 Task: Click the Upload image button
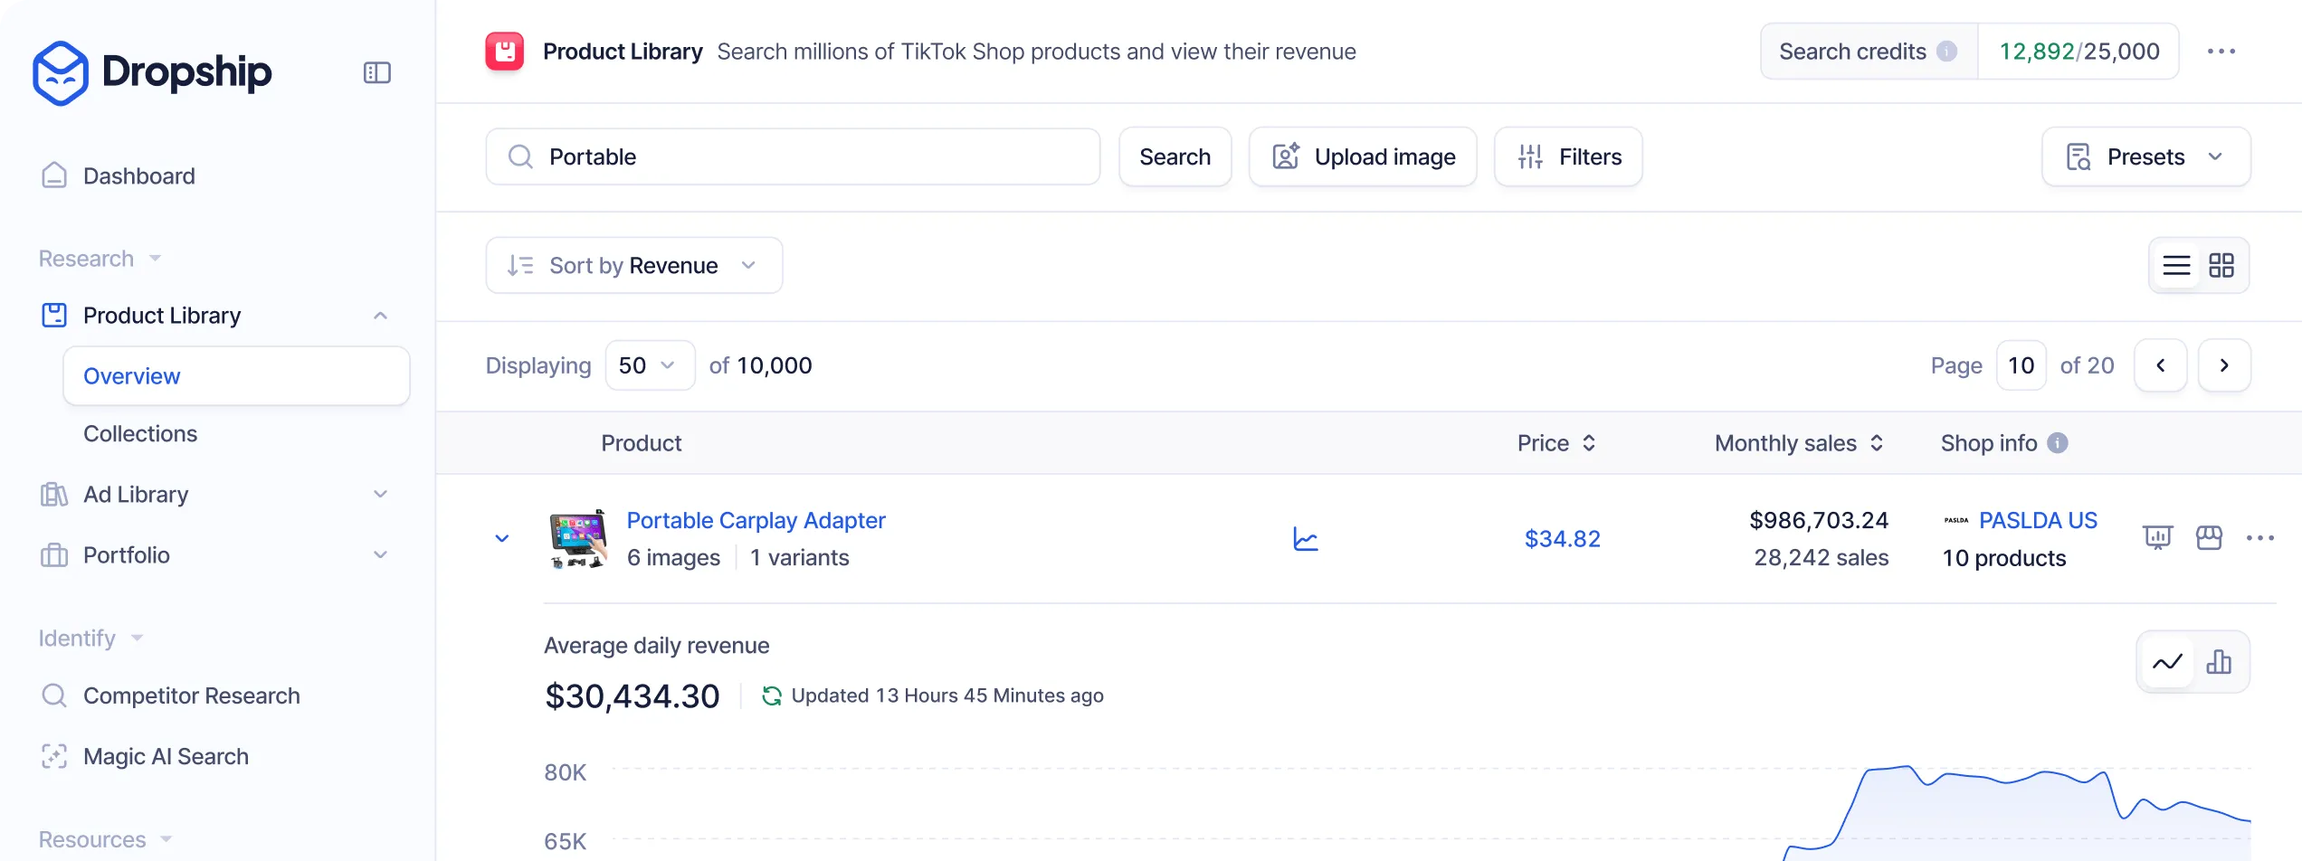pos(1363,156)
